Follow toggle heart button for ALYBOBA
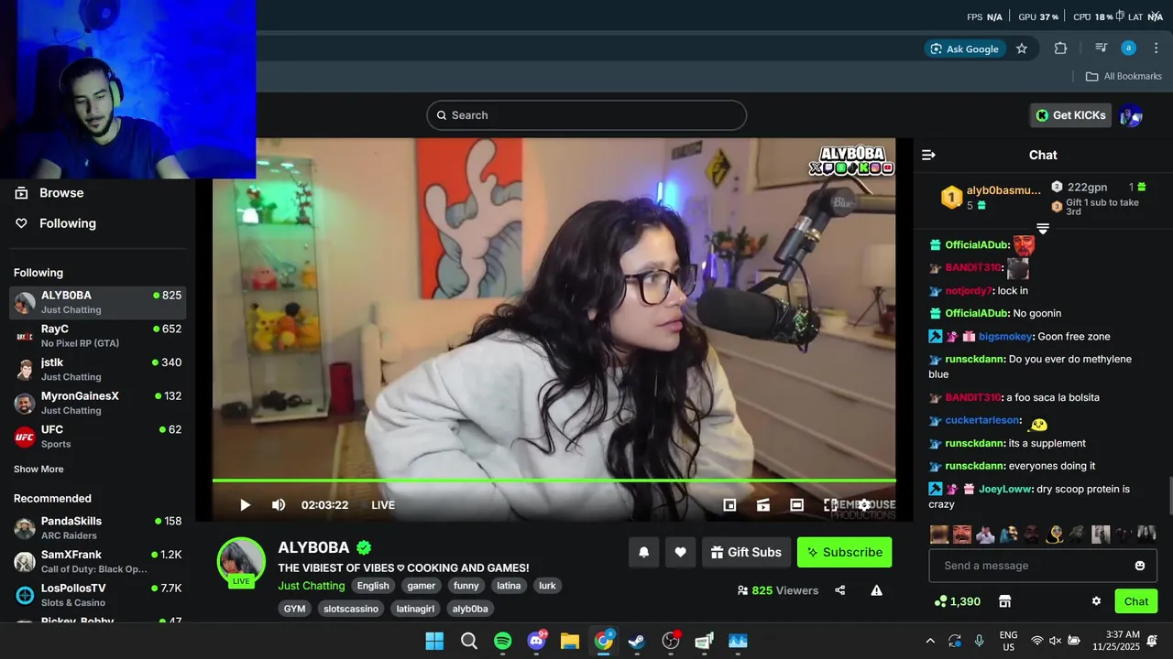 pyautogui.click(x=680, y=552)
